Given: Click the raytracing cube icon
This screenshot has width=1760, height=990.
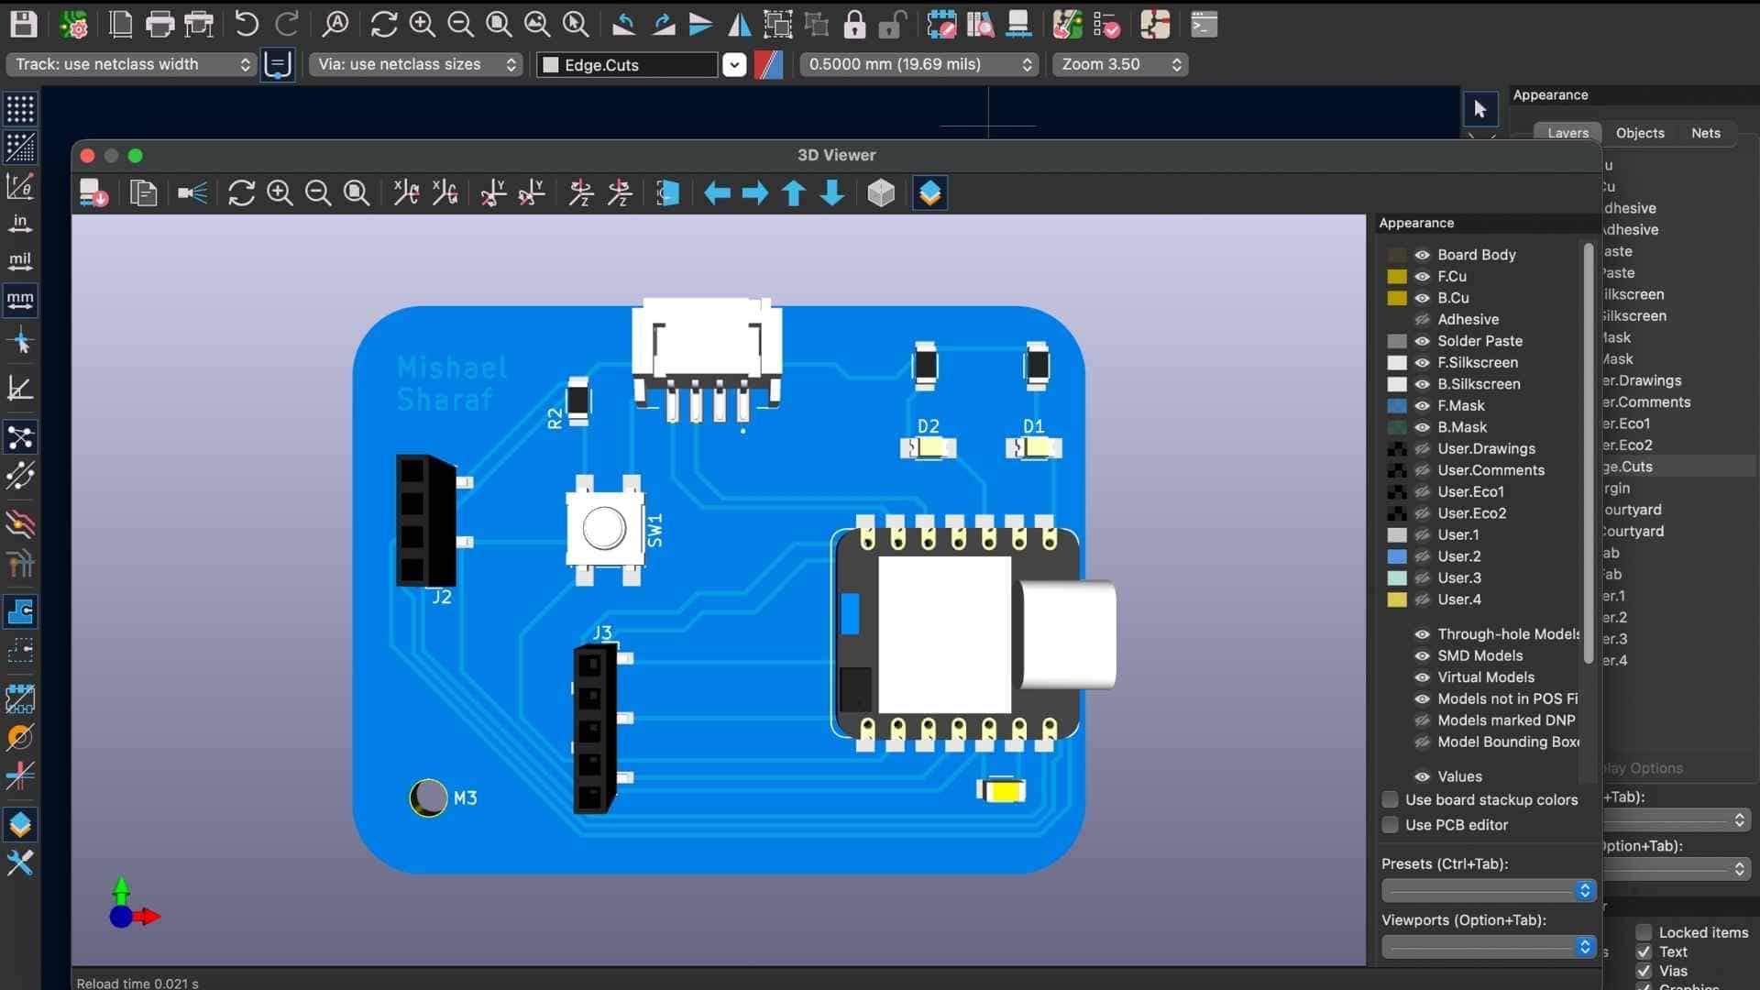Looking at the screenshot, I should tap(880, 192).
